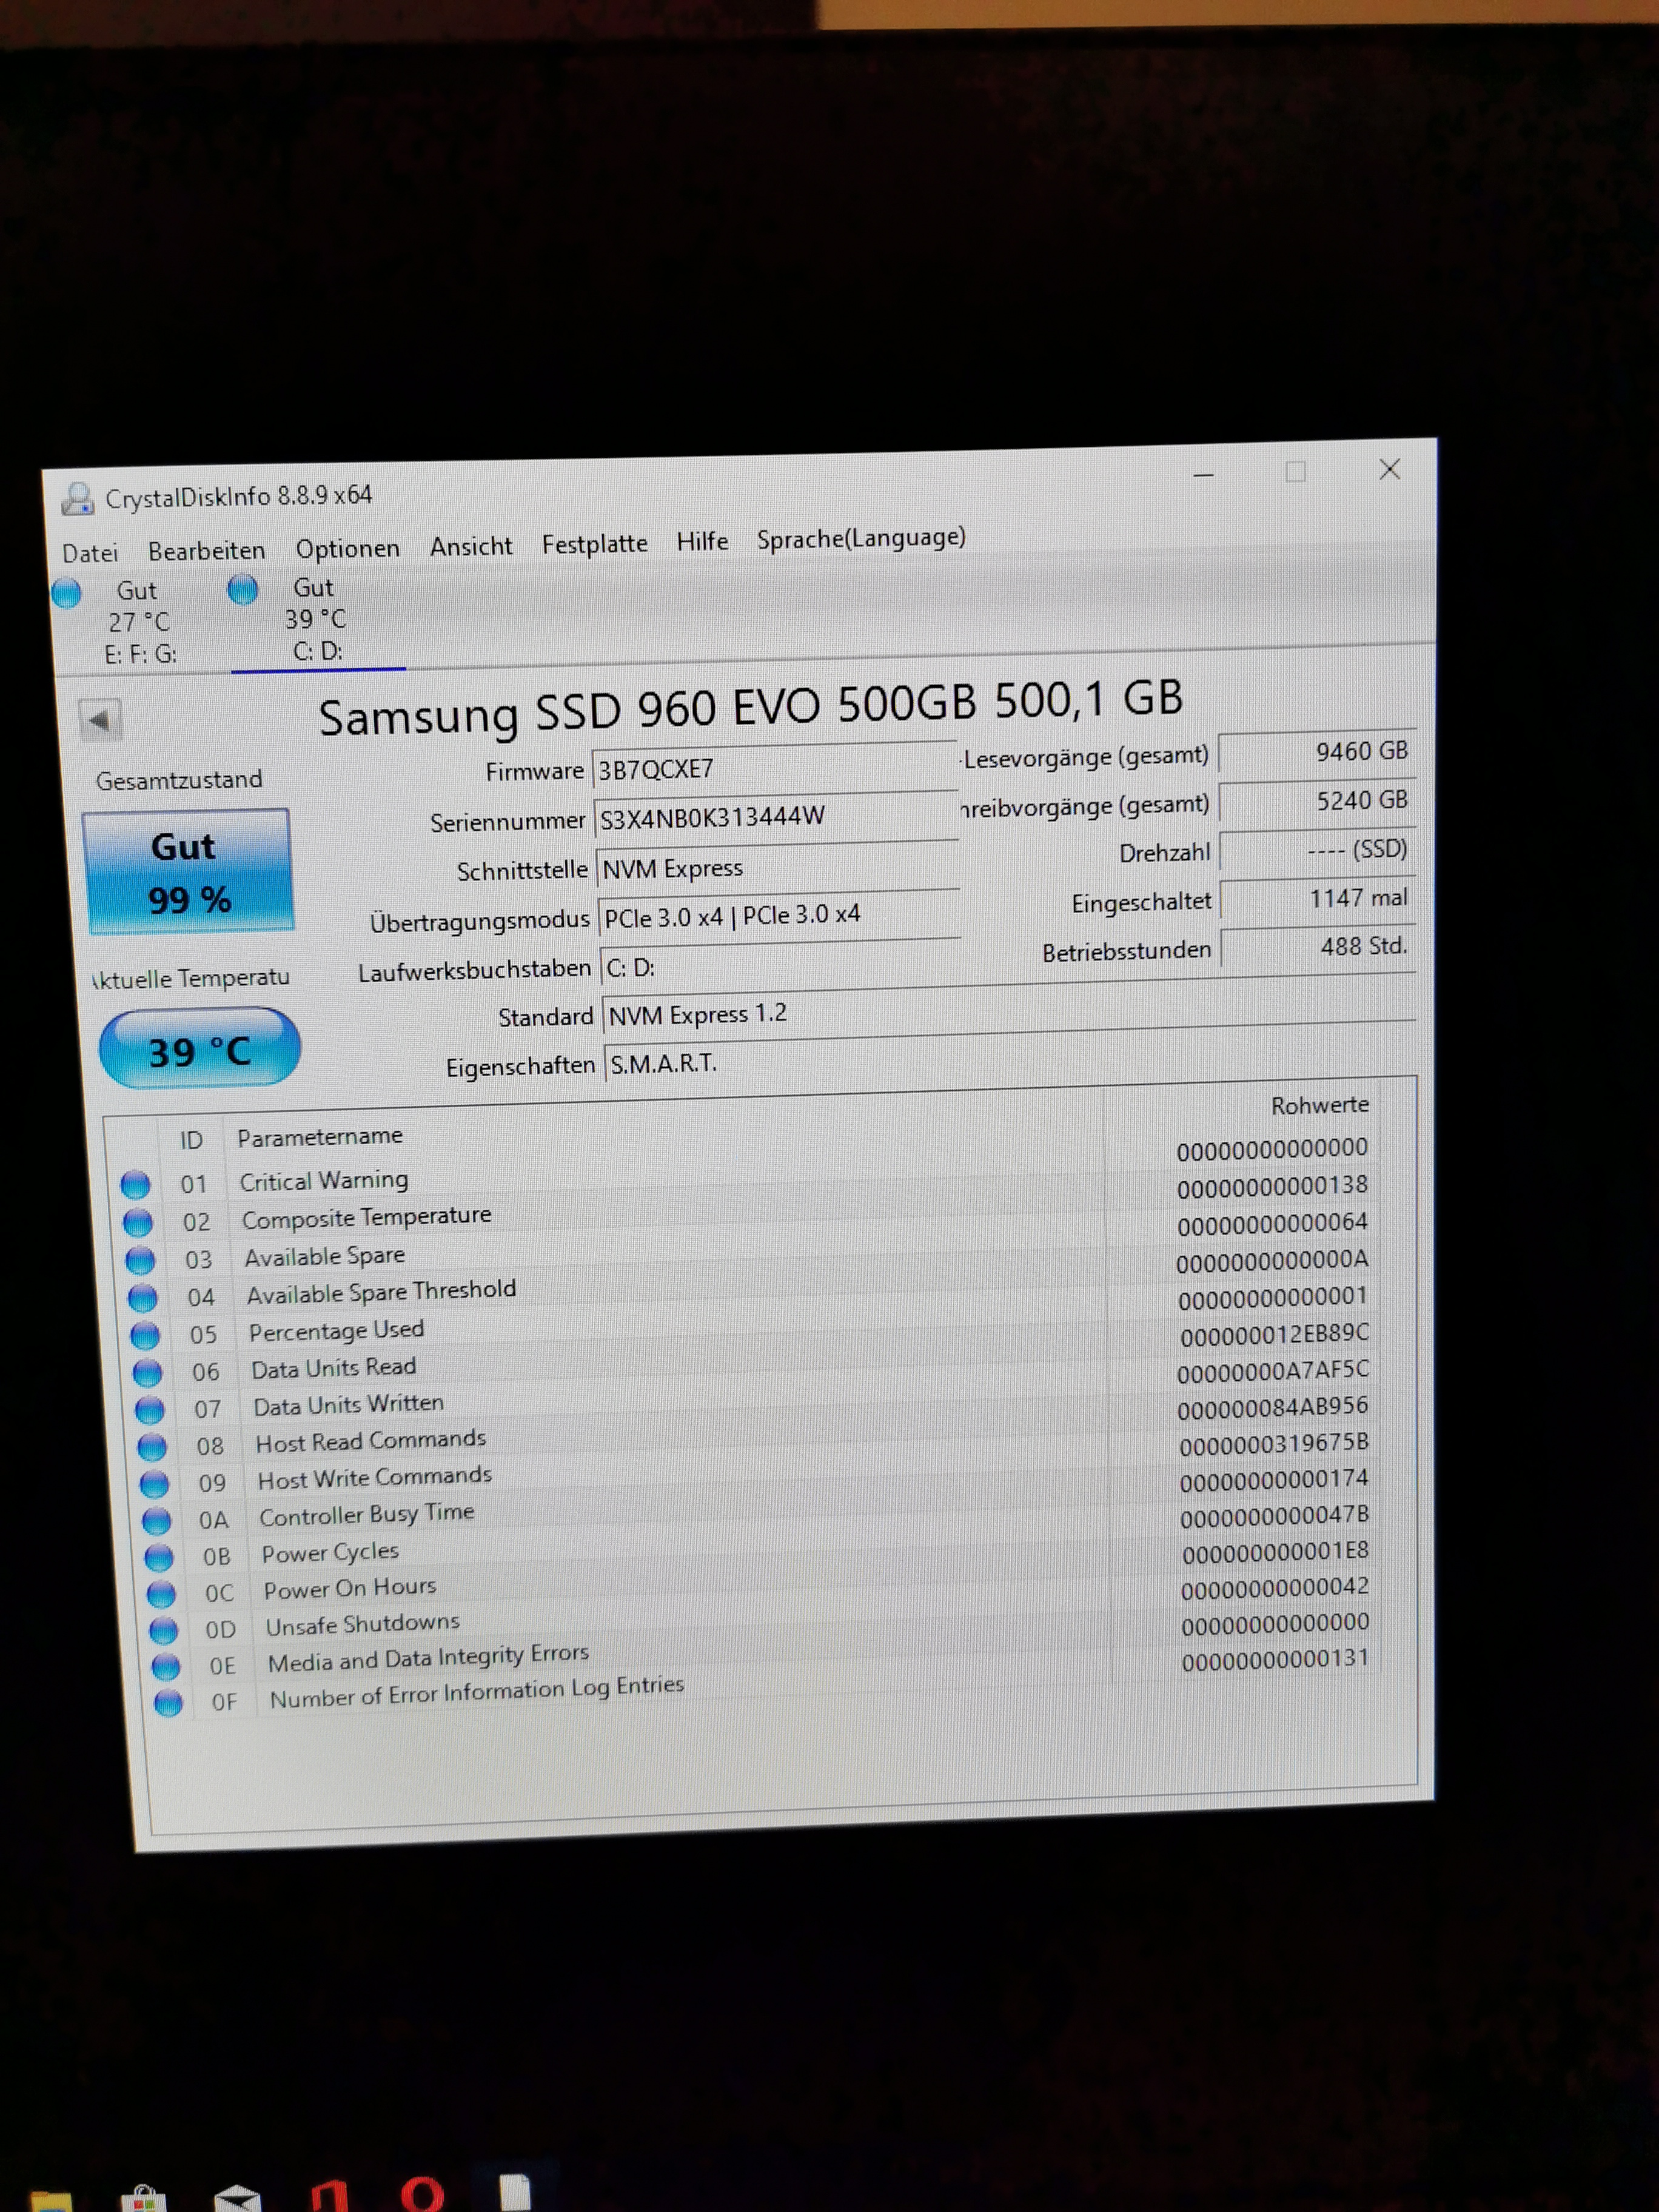Open the Datei menu
The height and width of the screenshot is (2212, 1659).
90,553
